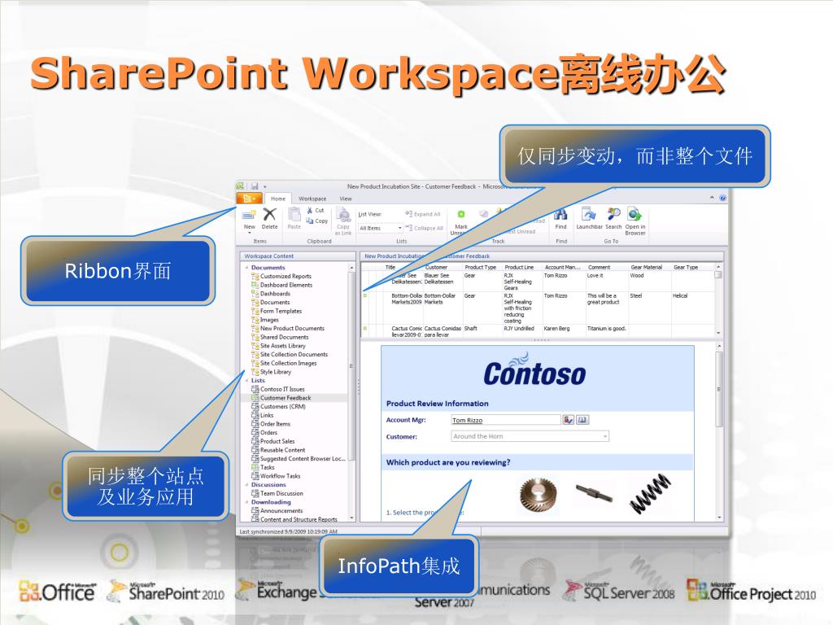Open Find with the binoculars icon
Screen dimensions: 833x625
(560, 215)
